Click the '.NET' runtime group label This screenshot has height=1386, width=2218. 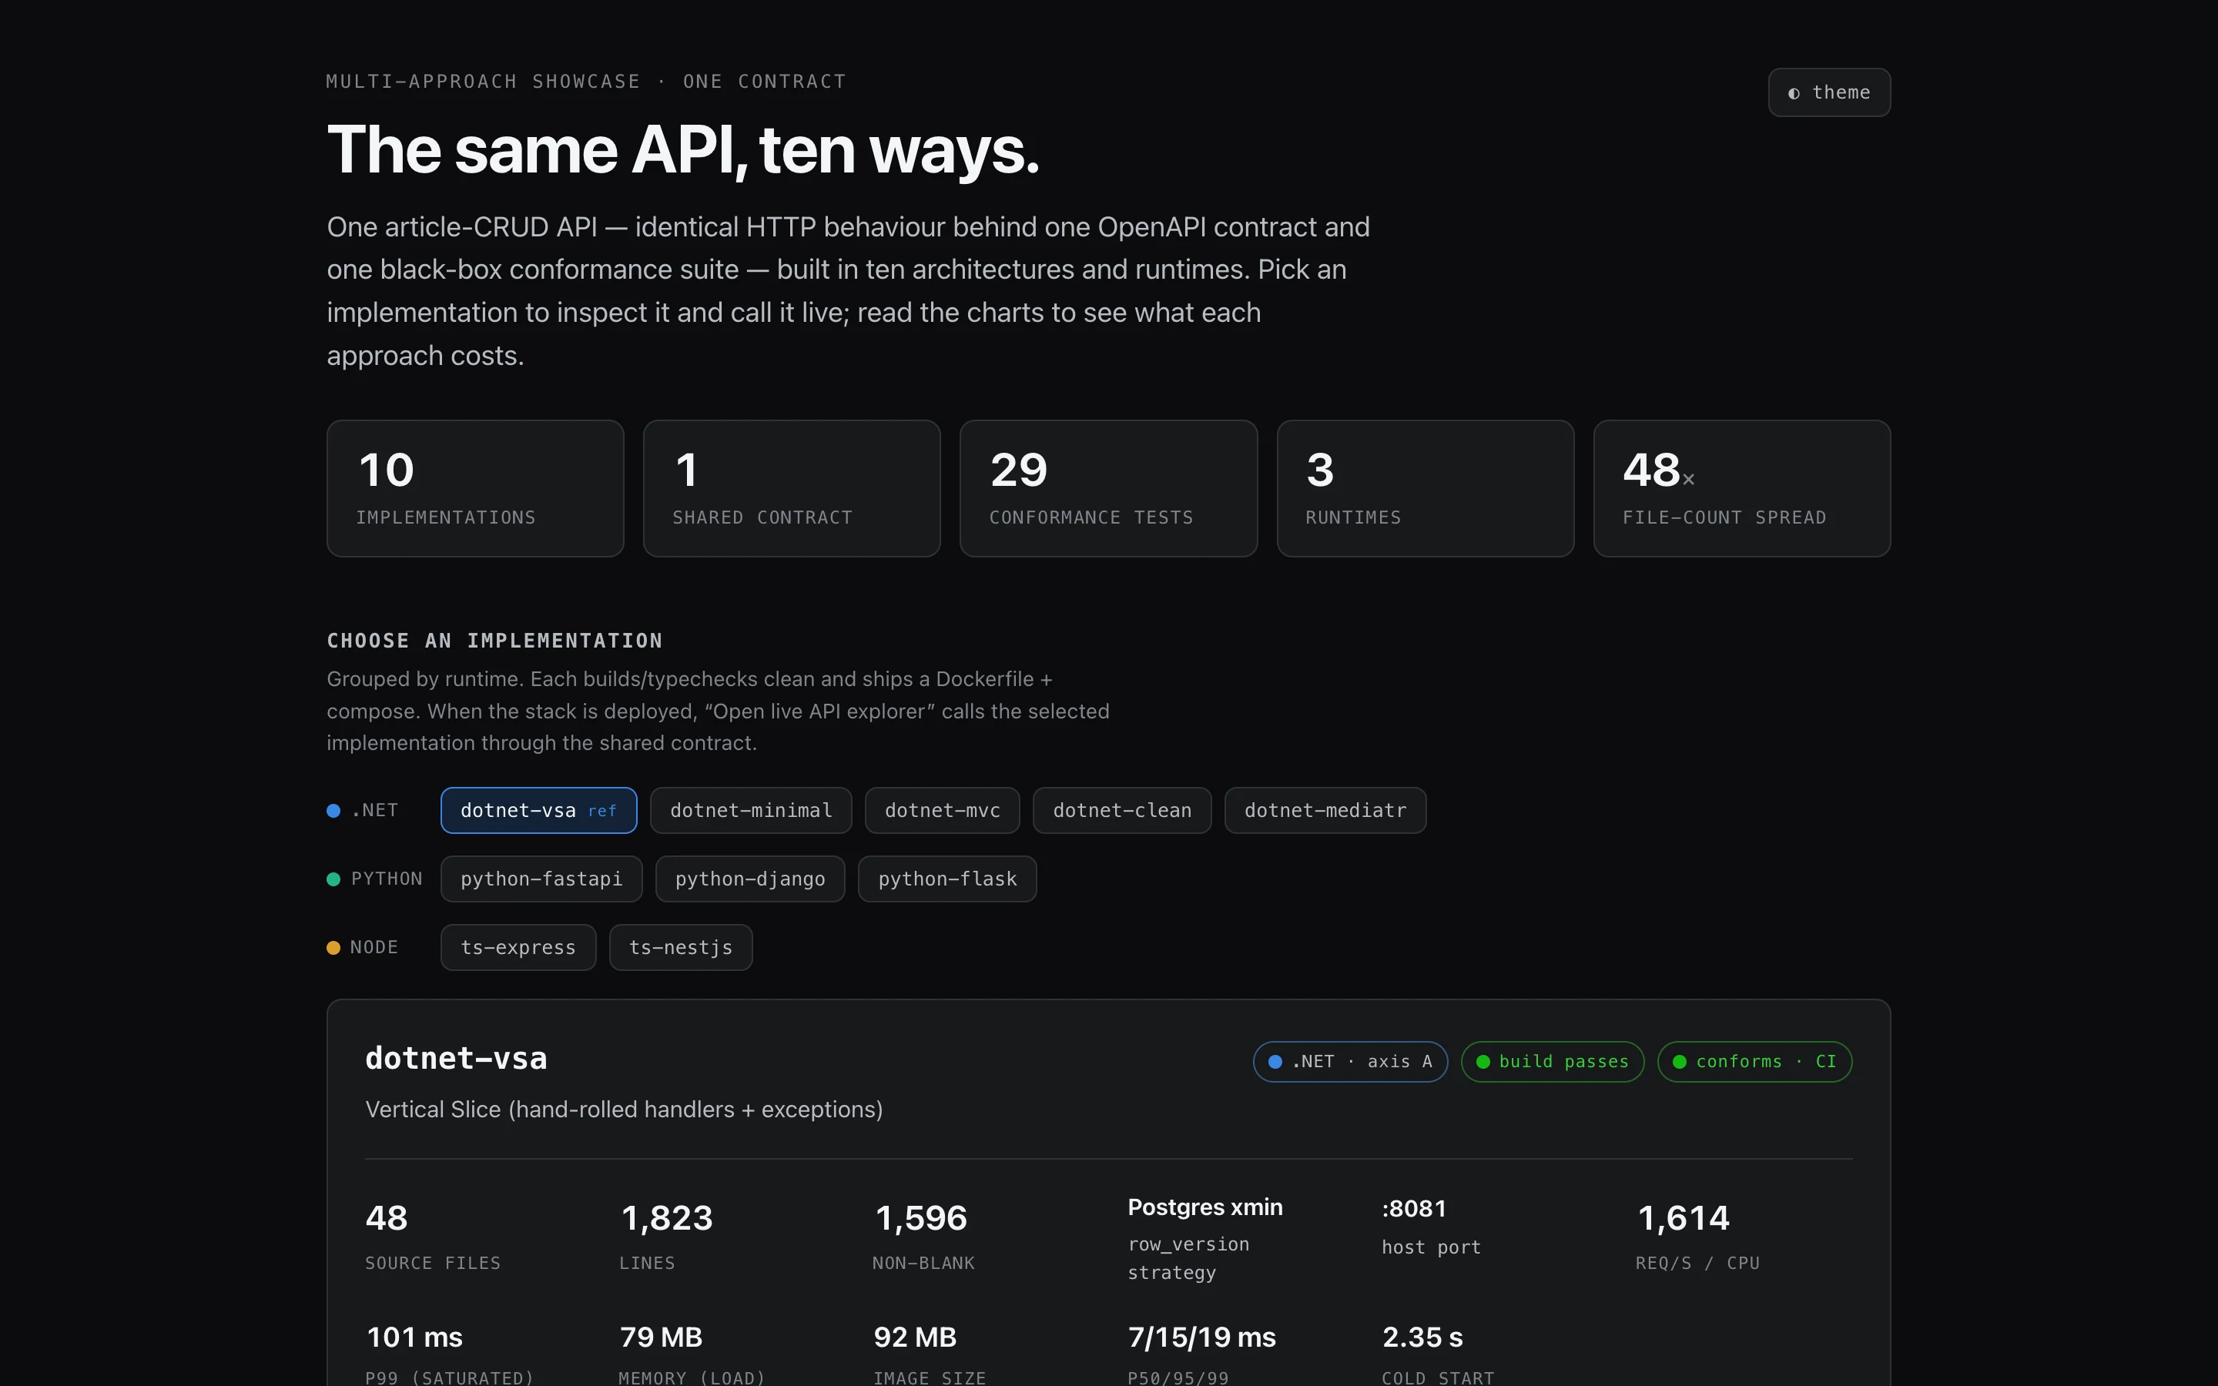point(375,810)
